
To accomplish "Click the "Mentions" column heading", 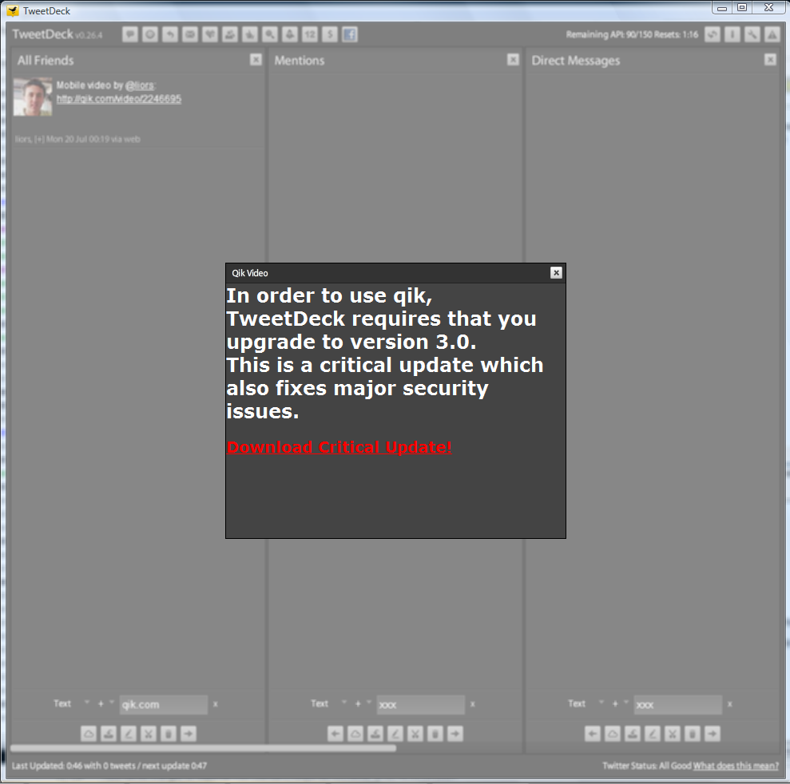I will point(300,61).
